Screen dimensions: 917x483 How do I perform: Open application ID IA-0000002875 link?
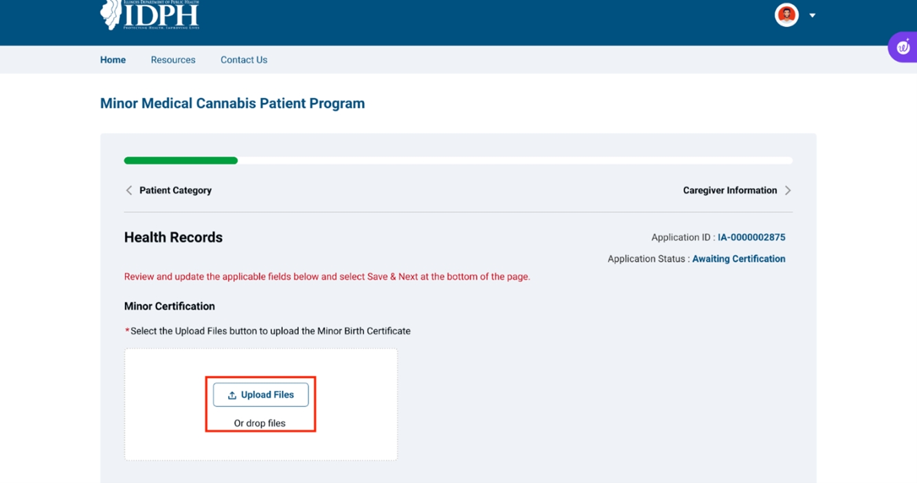point(751,237)
